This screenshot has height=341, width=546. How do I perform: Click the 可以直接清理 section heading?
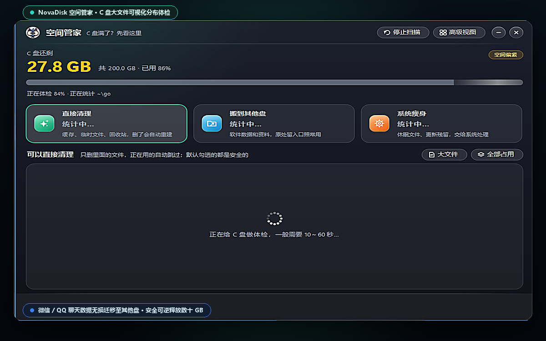[x=50, y=155]
